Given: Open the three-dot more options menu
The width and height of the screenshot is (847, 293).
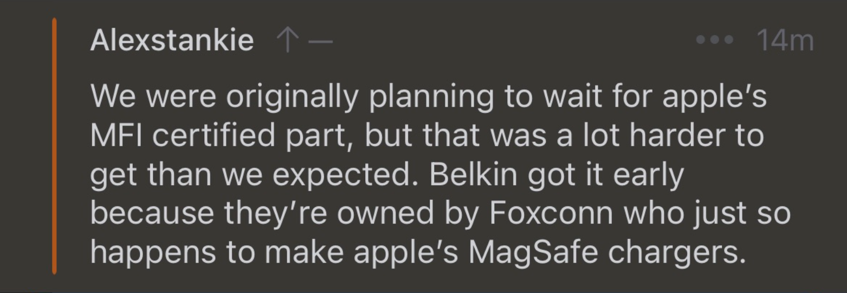Looking at the screenshot, I should [714, 40].
